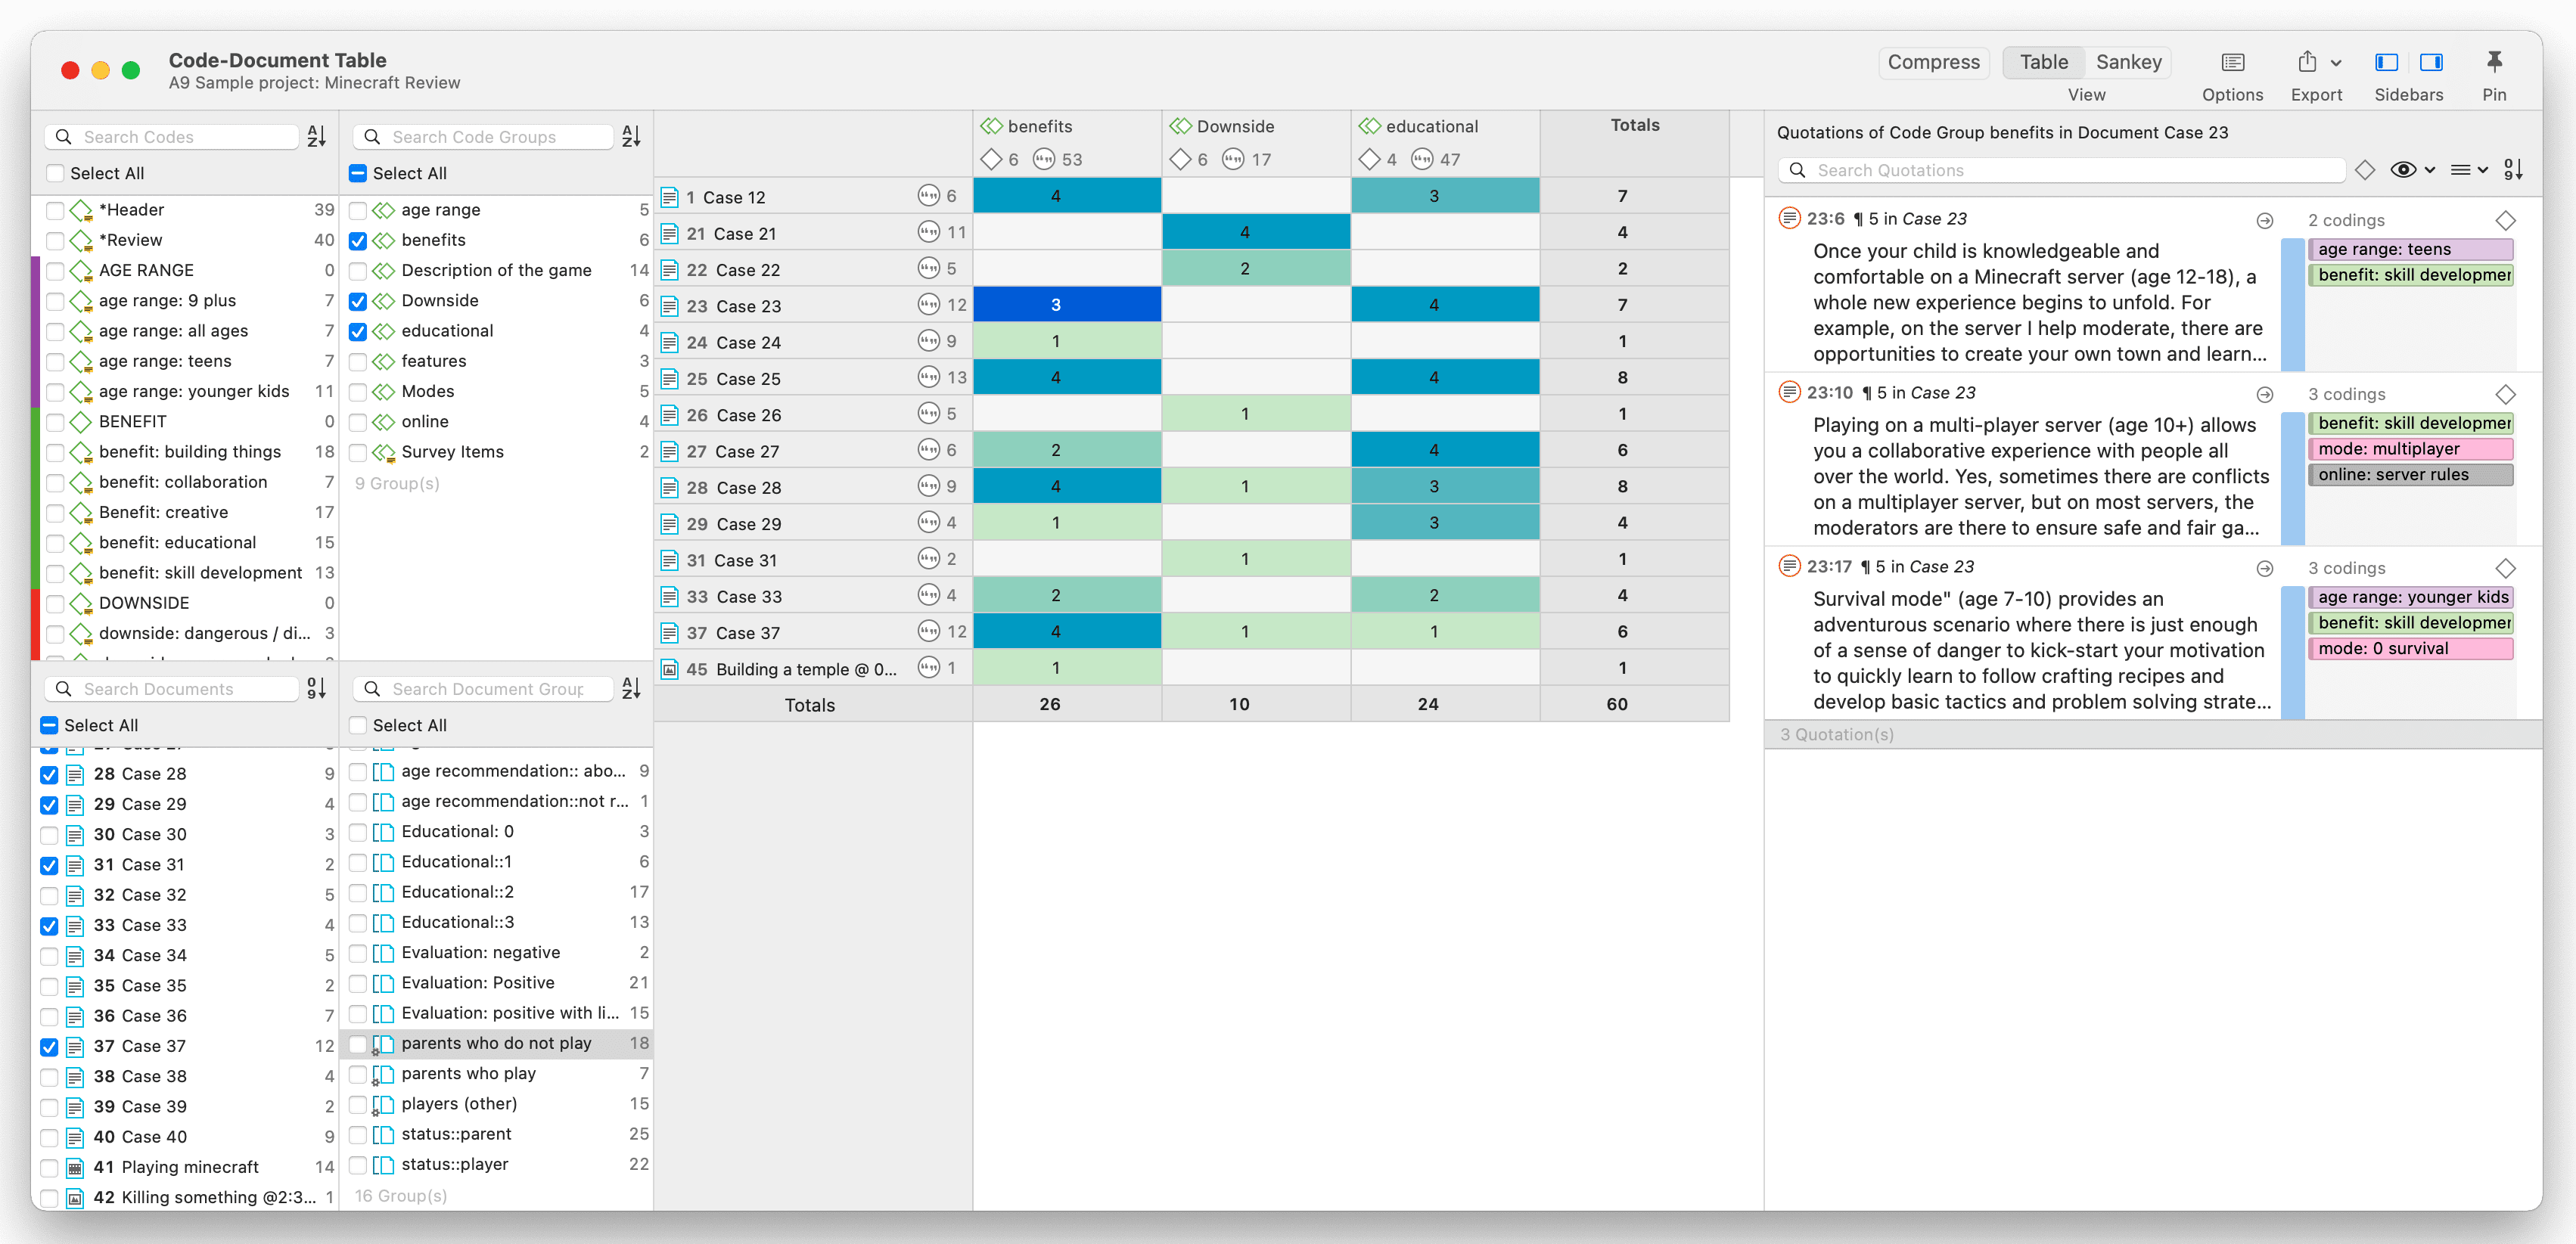Click the Pin icon in the toolbar
The width and height of the screenshot is (2576, 1244).
(2494, 62)
